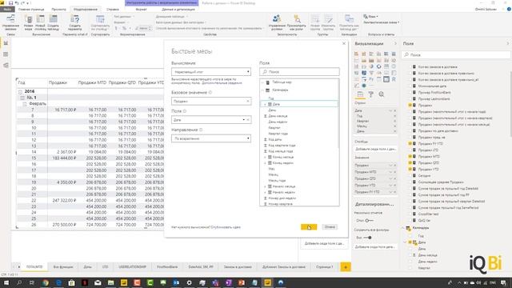The height and width of the screenshot is (288, 512).
Task: Click the Windows Start button
Action: click(x=6, y=282)
